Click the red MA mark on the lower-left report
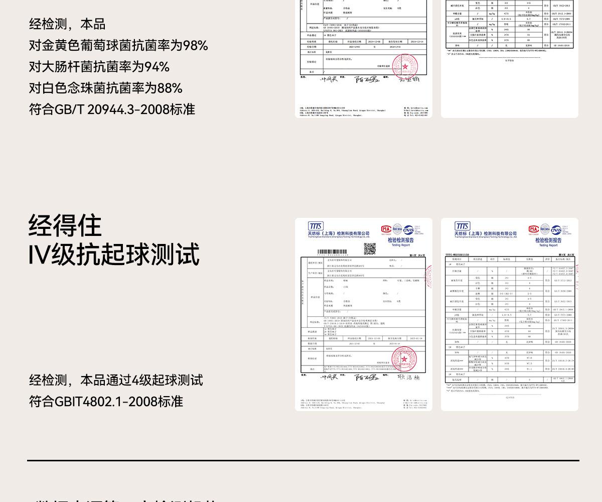 [x=386, y=229]
